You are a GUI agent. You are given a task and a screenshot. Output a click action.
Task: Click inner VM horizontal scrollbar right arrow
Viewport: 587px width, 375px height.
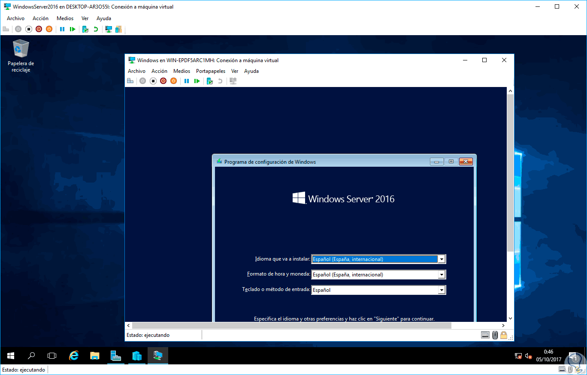(503, 326)
